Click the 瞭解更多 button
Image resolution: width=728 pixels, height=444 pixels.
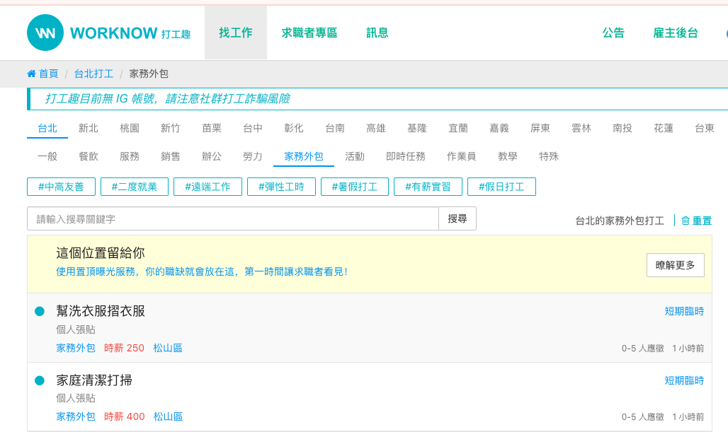[675, 265]
